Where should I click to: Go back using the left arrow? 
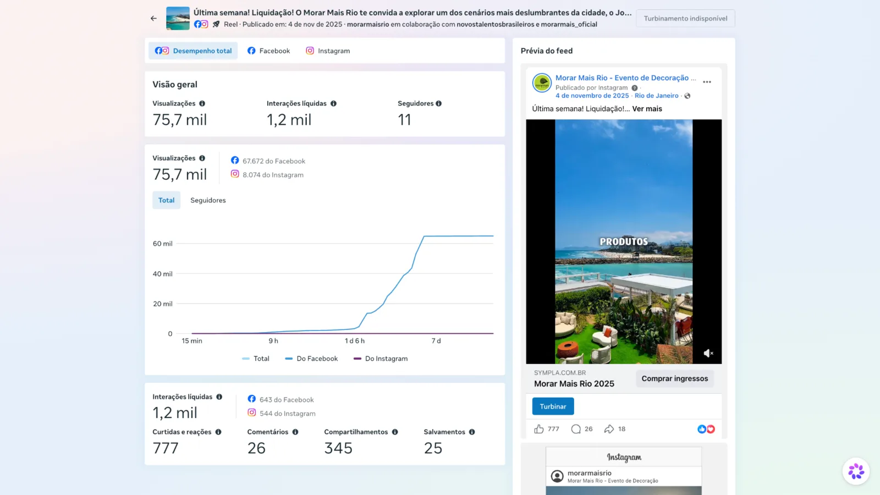153,18
